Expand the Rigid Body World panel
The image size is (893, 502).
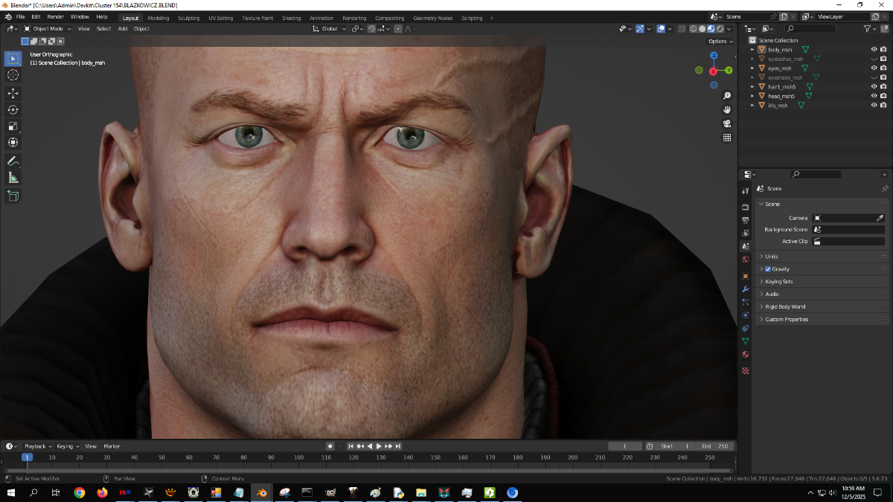click(785, 306)
